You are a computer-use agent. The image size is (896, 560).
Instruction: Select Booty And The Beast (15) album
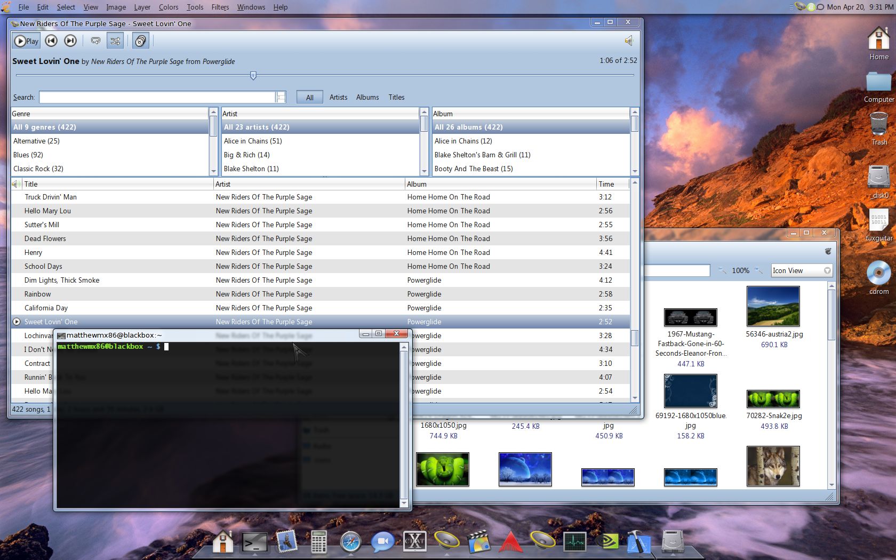coord(531,169)
